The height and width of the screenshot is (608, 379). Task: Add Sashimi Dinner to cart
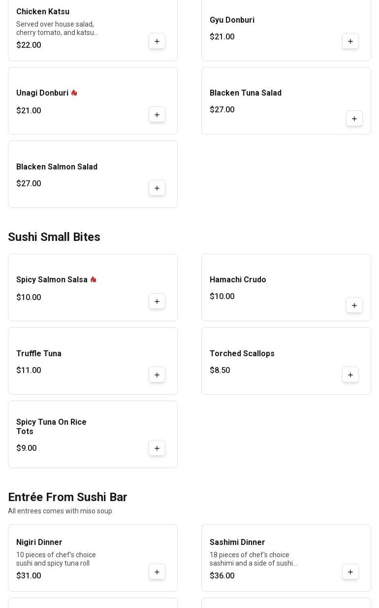(x=350, y=572)
